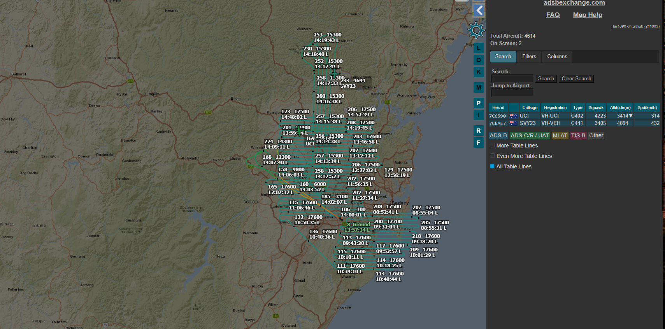Viewport: 665px width, 329px height.
Task: Click the C441 aircraft type cell
Action: coord(577,123)
